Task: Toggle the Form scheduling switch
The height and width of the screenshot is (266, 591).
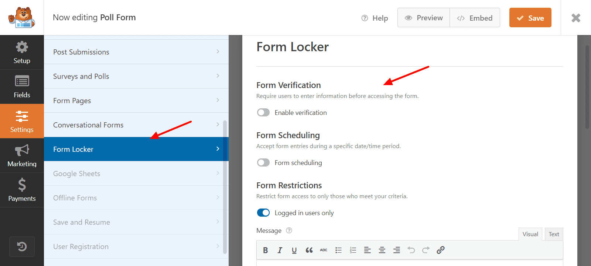Action: [x=263, y=162]
